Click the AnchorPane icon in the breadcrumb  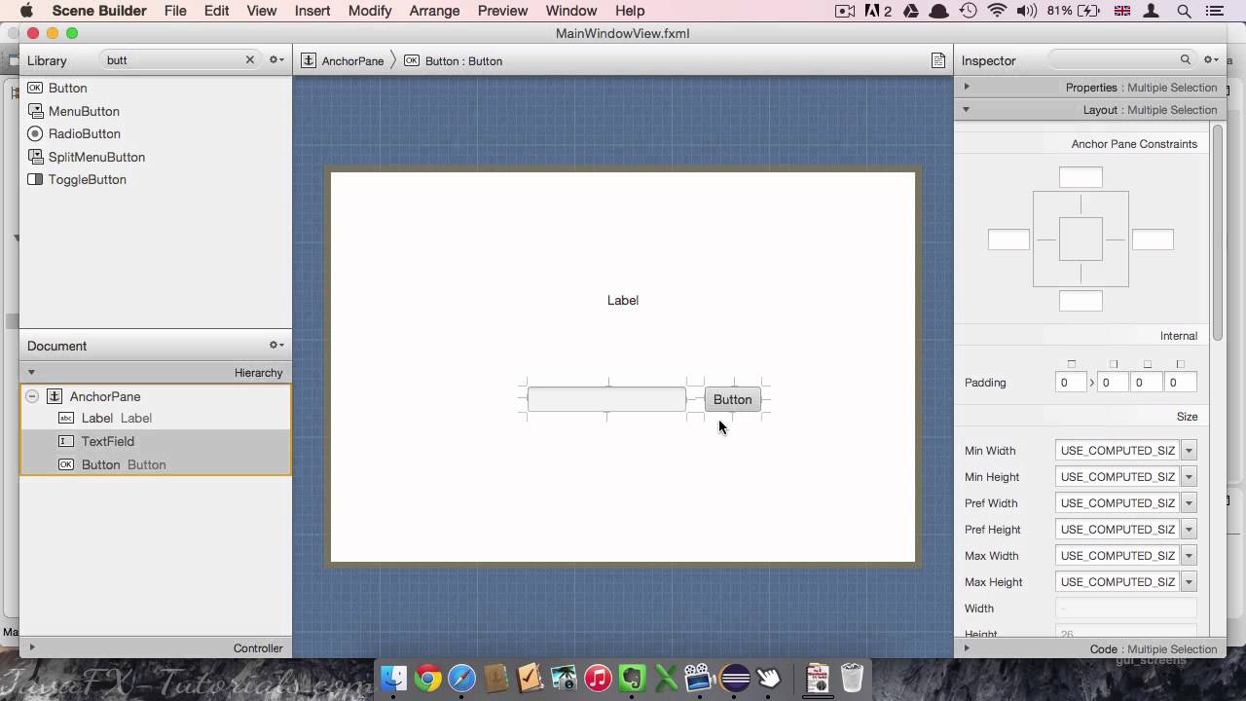click(309, 60)
